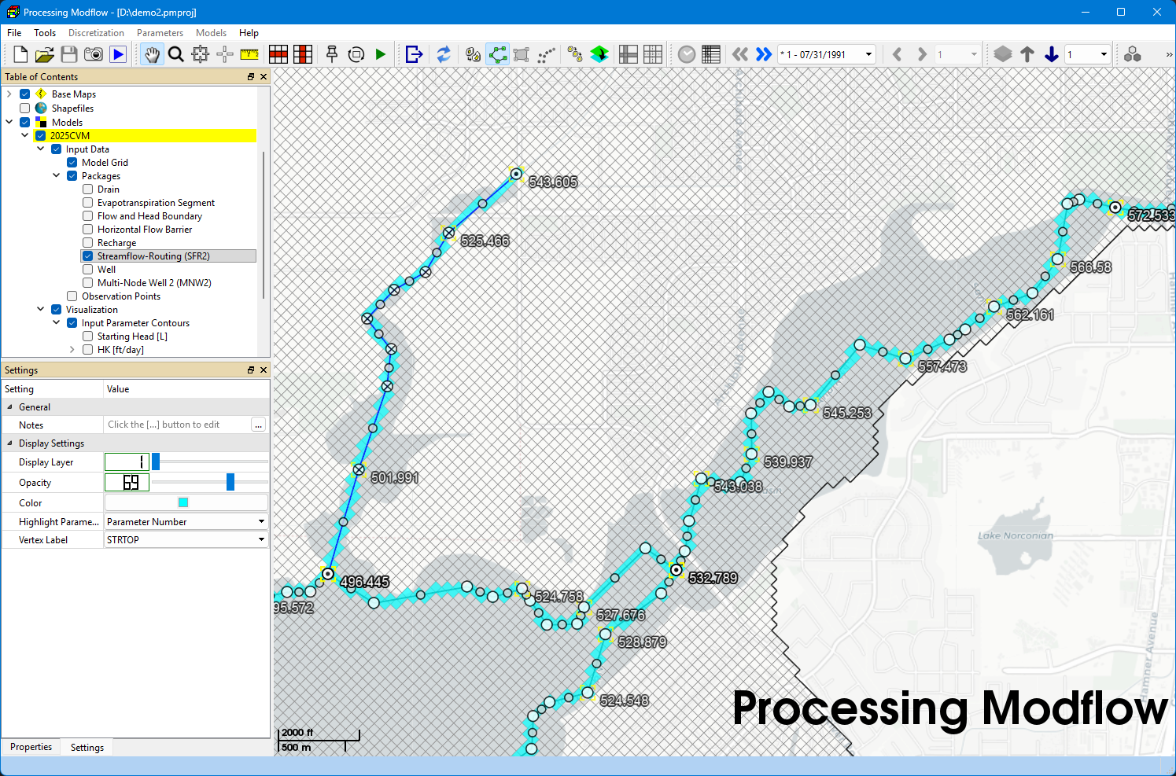Screen dimensions: 1176x776
Task: Float the Table of Contents panel
Action: 251,77
